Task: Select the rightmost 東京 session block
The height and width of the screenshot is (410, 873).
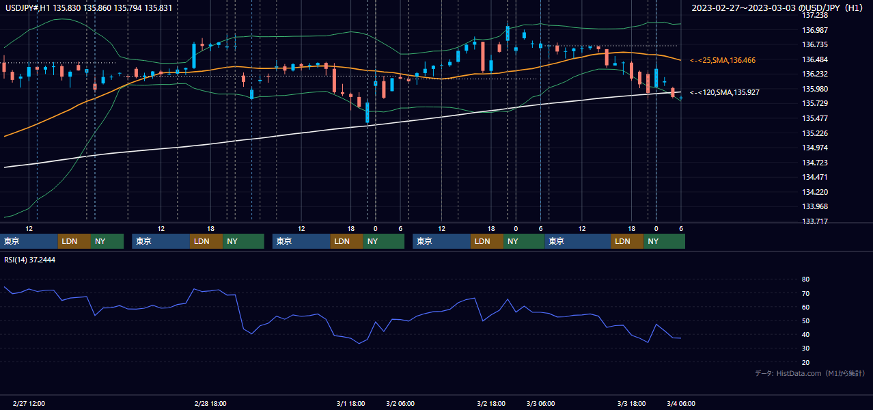Action: (x=578, y=241)
